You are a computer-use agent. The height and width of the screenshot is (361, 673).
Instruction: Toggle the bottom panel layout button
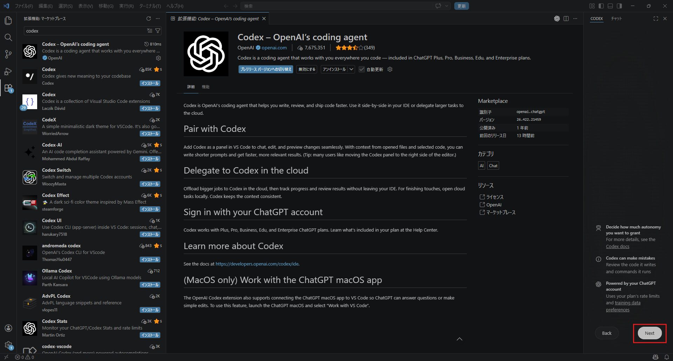tap(610, 6)
